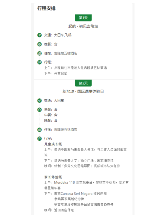
Task: Click the Day 1 dinner (晚餐) icon
Action: (39, 44)
